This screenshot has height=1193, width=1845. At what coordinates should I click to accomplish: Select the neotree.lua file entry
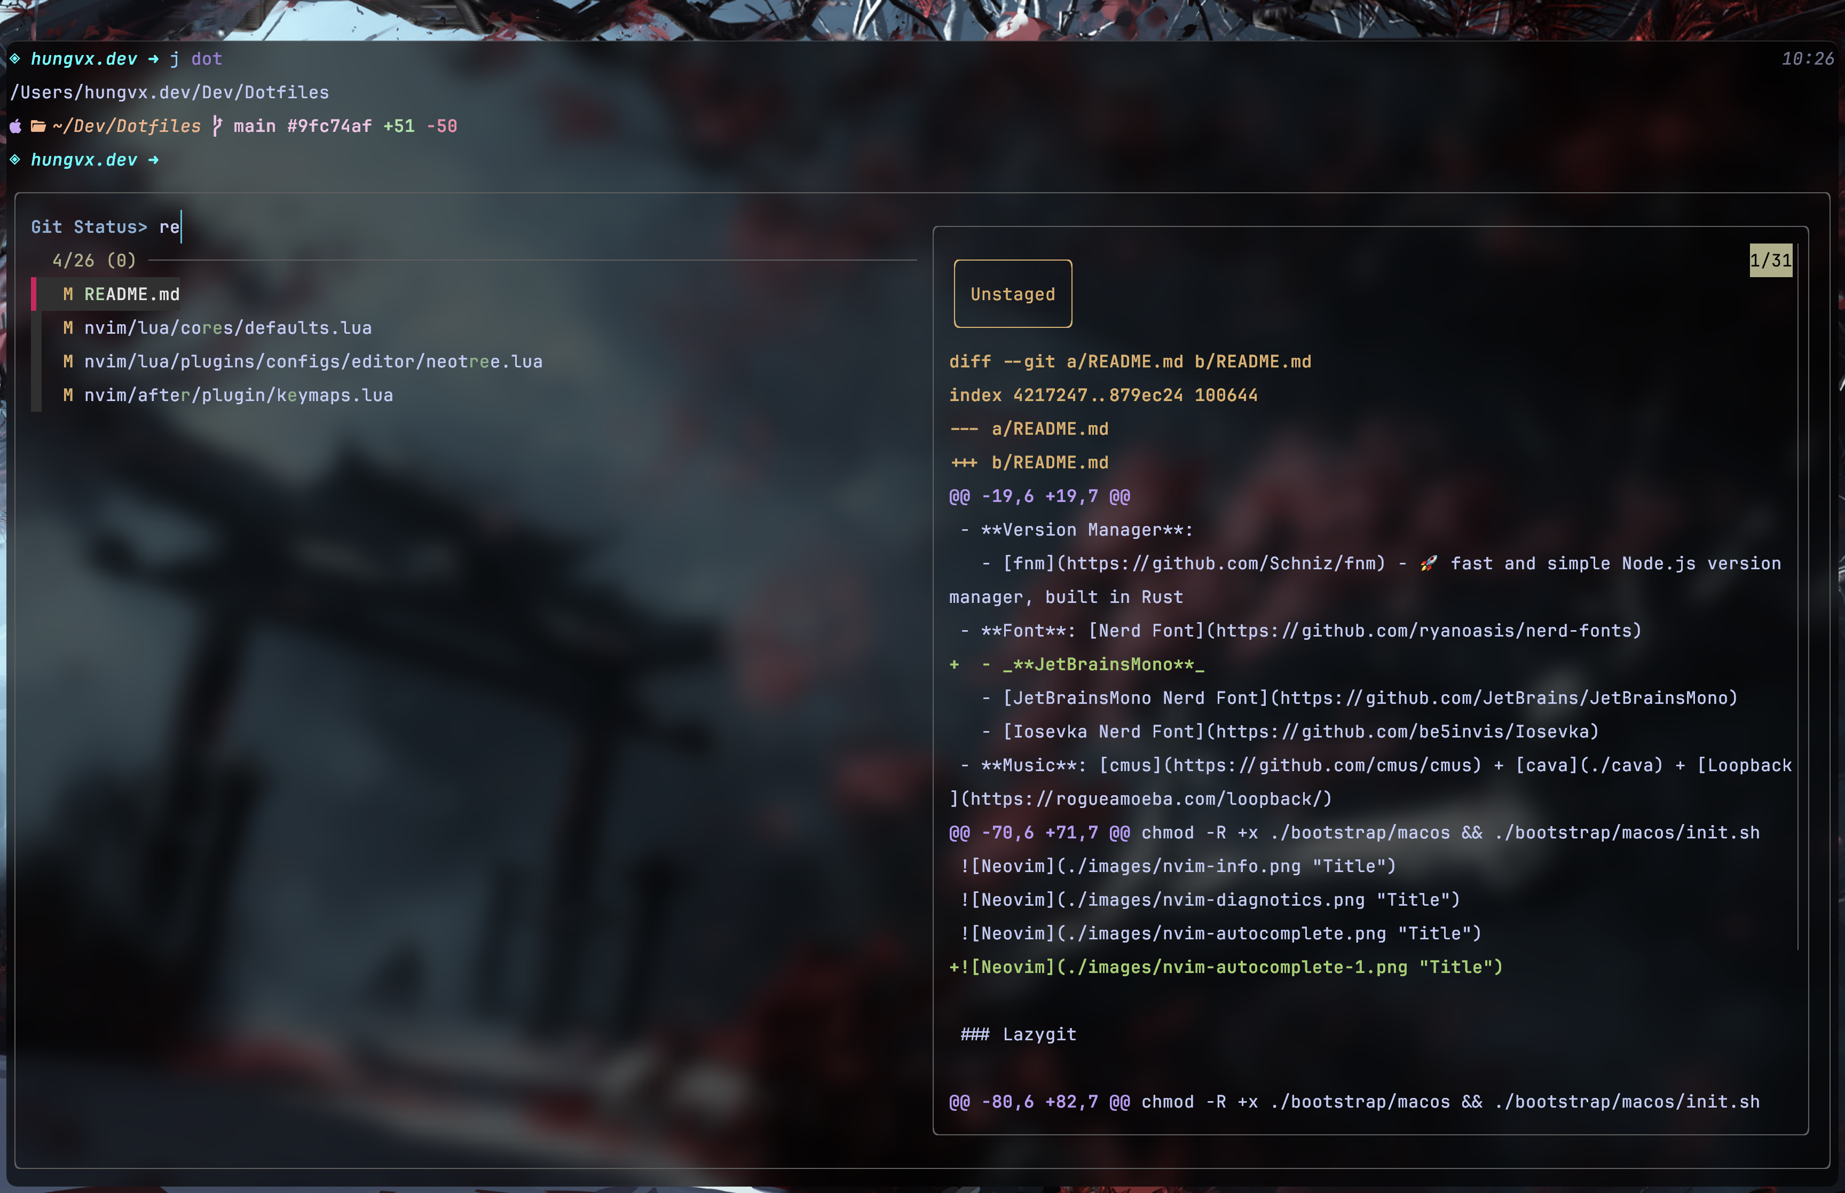point(313,362)
